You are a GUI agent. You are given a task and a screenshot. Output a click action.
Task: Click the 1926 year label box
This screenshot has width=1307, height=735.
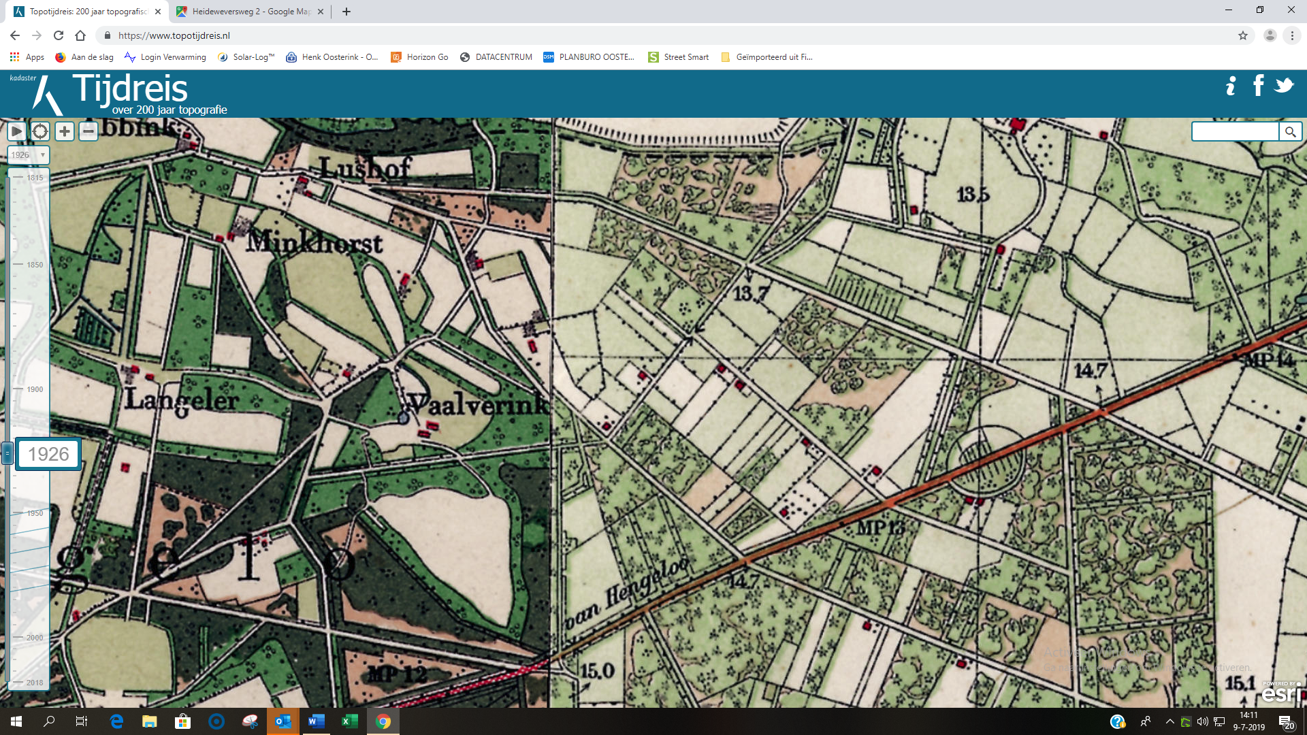coord(48,454)
